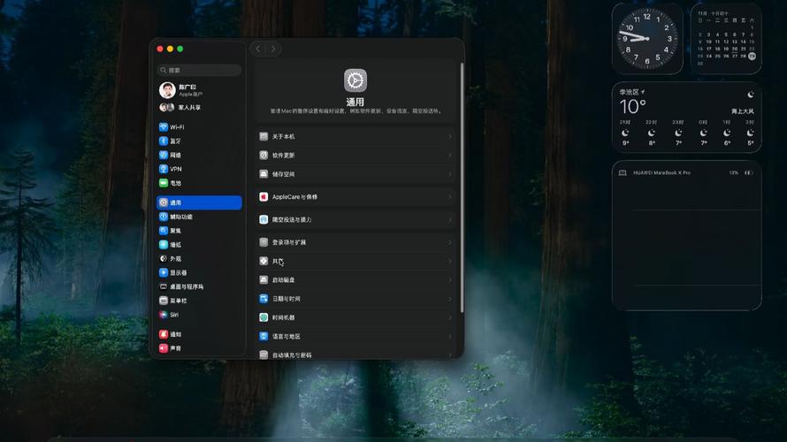
Task: Open Appearance (外观) in the sidebar
Action: (x=199, y=259)
